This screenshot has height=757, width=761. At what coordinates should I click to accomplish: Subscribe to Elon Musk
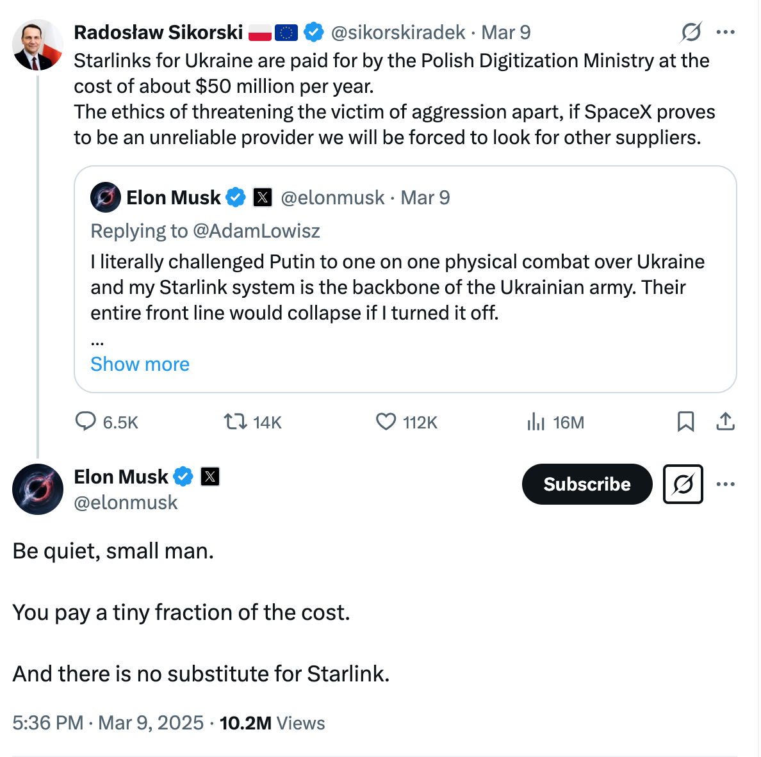(x=587, y=484)
